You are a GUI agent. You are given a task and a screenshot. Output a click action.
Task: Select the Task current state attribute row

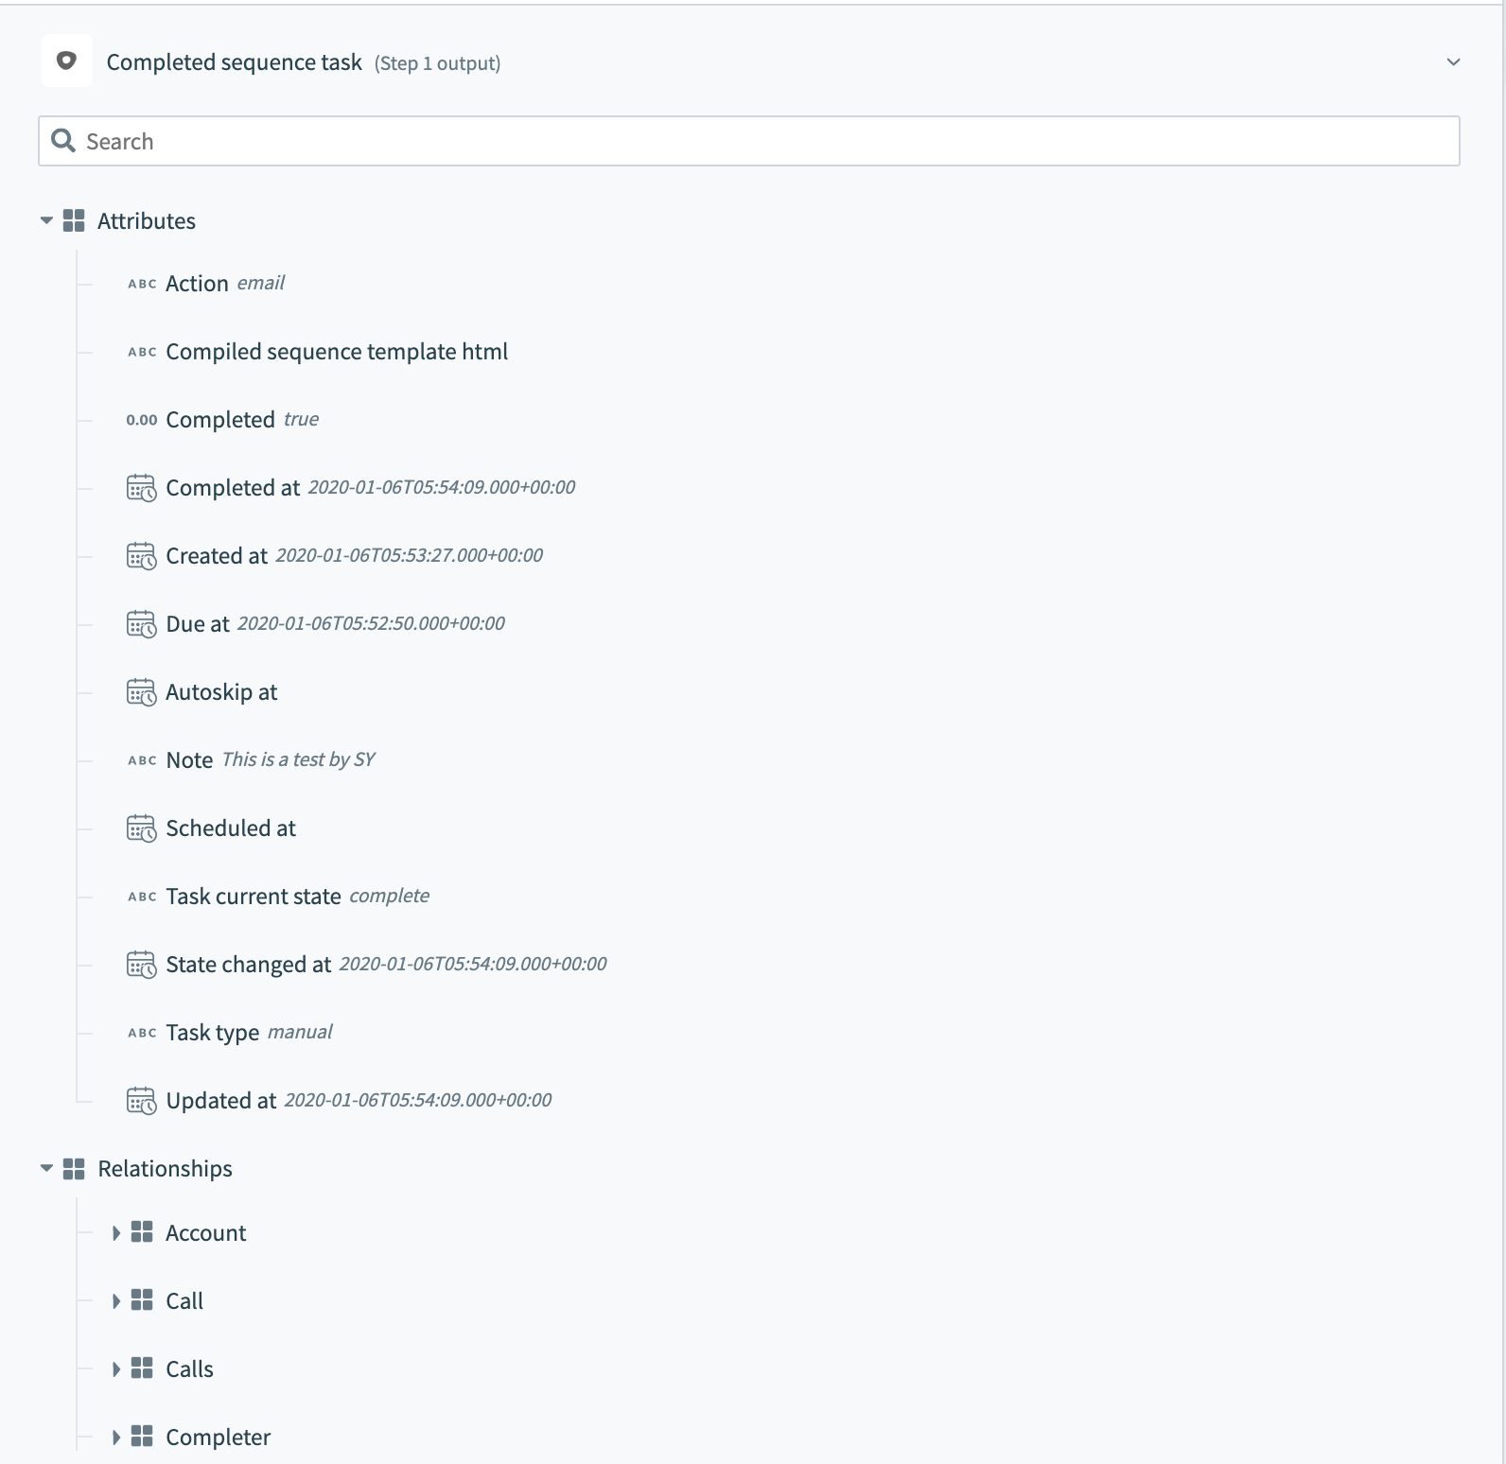click(x=253, y=896)
